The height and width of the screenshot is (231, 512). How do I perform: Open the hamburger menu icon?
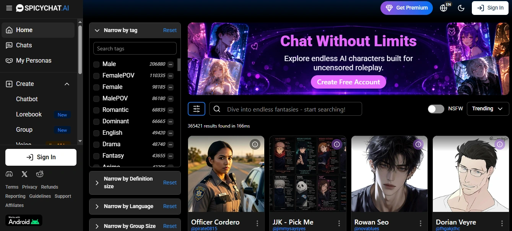(9, 8)
